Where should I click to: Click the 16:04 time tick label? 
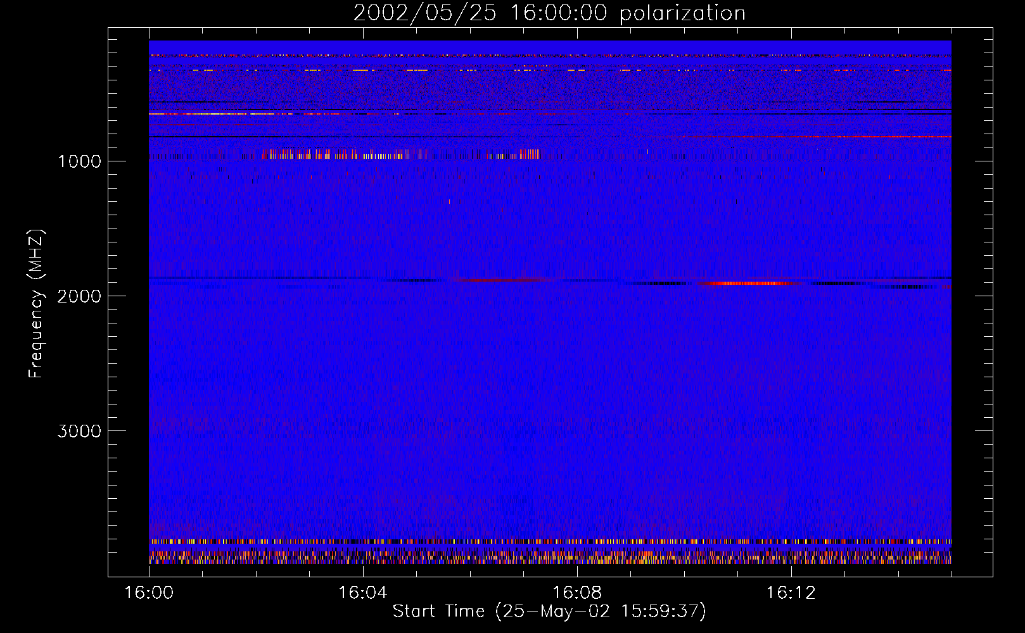tap(363, 592)
